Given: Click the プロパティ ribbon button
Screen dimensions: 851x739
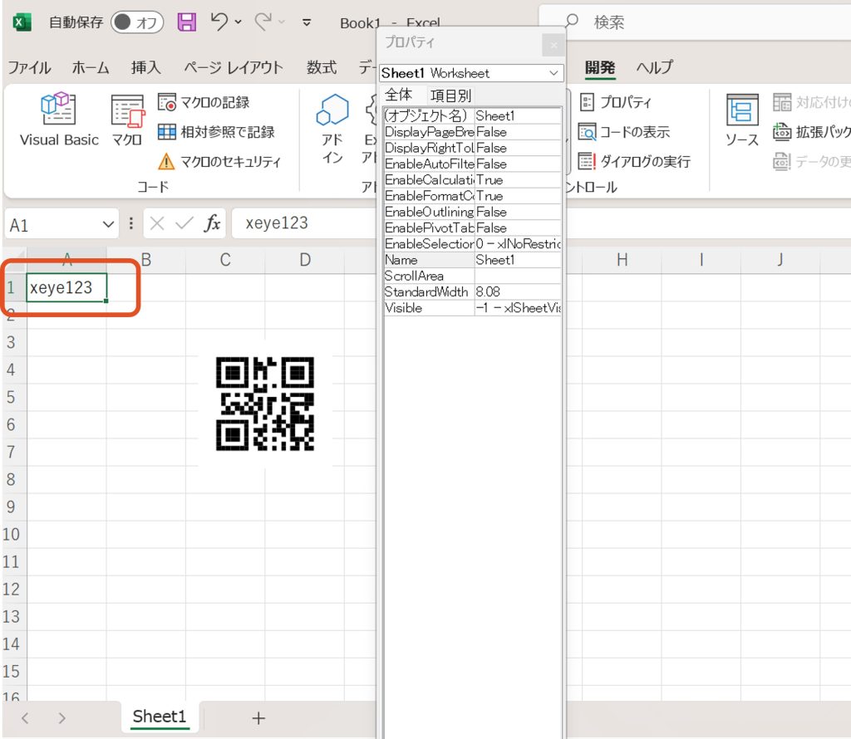Looking at the screenshot, I should [616, 102].
